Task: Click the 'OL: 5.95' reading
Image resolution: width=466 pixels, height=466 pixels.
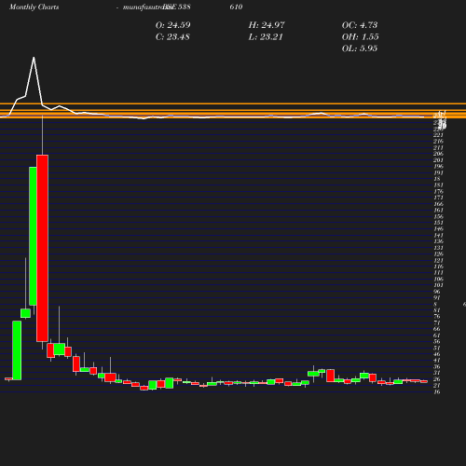Action: (360, 48)
